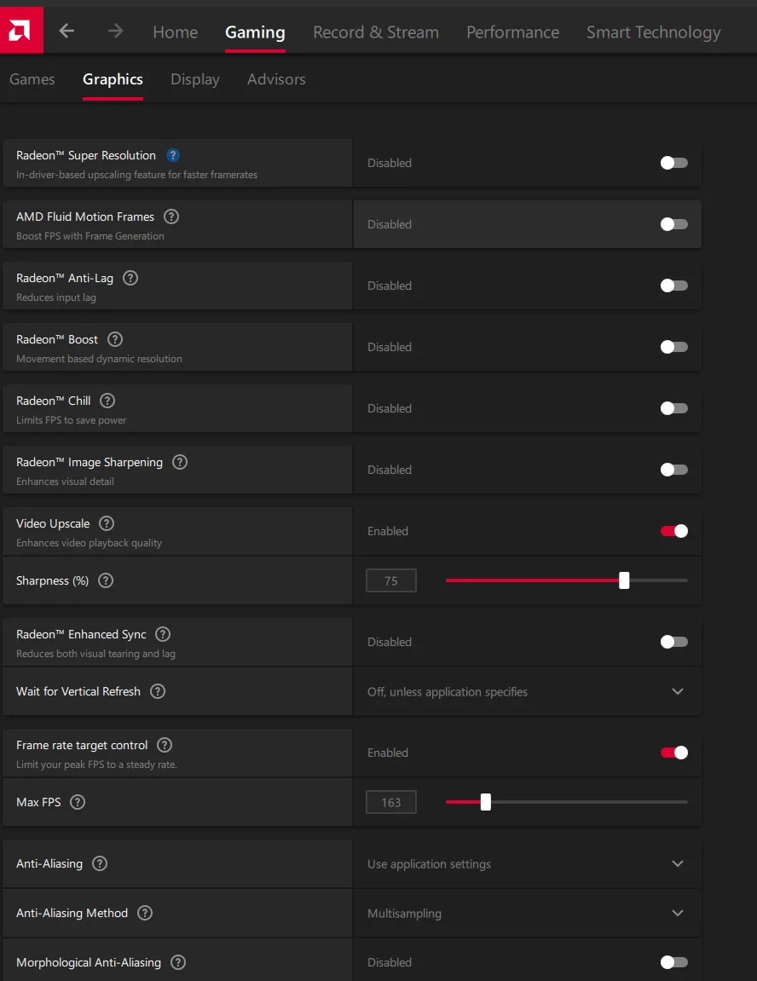Viewport: 757px width, 981px height.
Task: Enable Radeon Boost toggle
Action: [673, 347]
